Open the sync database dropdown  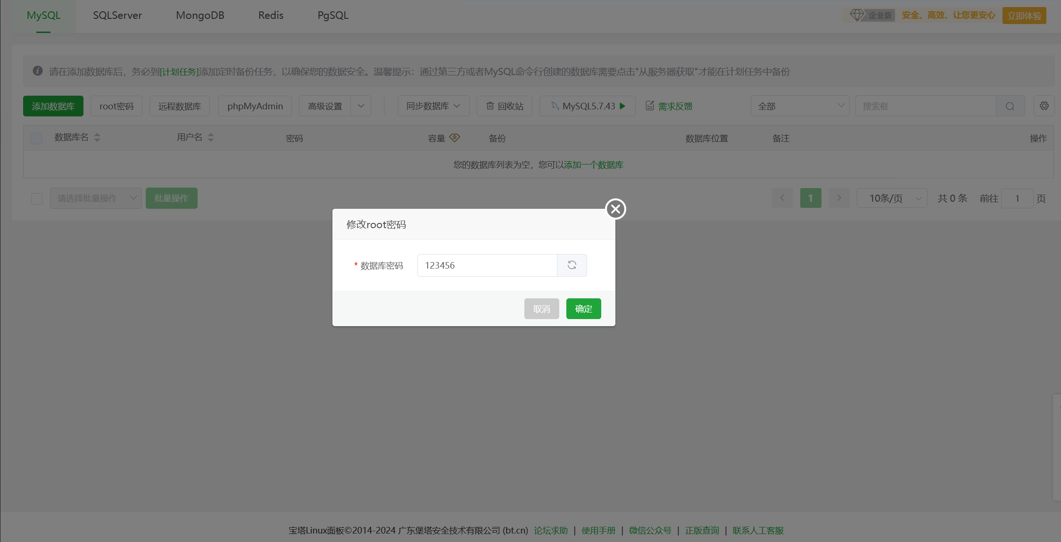coord(433,106)
